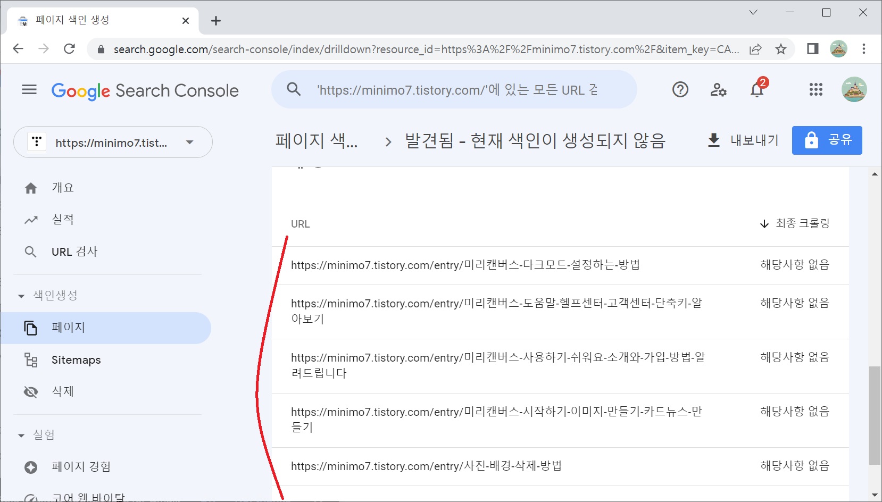Screen dimensions: 882x502
Task: Open the Chrome profile avatar
Action: 838,49
